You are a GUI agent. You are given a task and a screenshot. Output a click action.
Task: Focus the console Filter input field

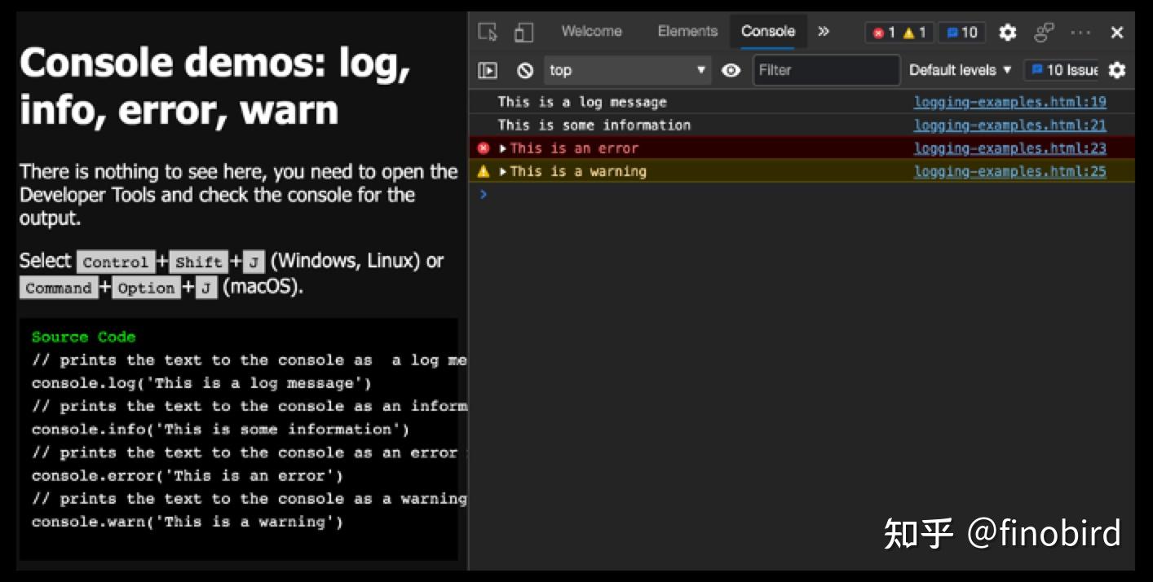click(826, 70)
